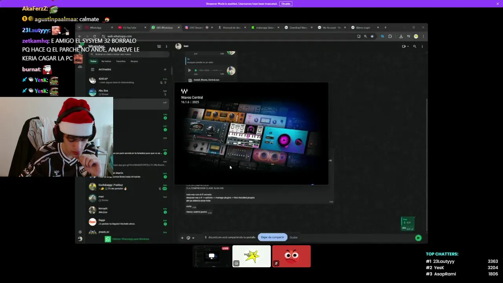Click Dejar de compartir button
This screenshot has height=283, width=503.
(x=272, y=237)
